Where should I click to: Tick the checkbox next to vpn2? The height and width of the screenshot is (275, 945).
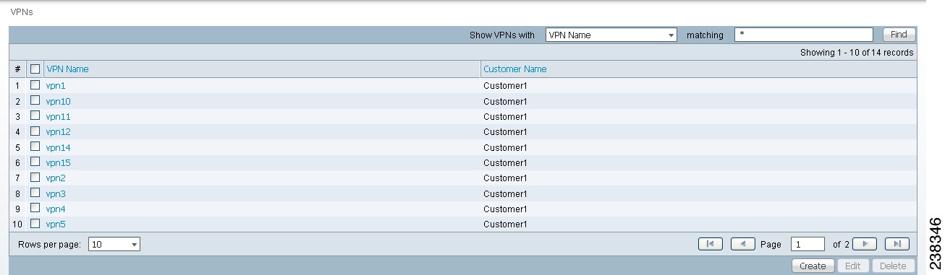35,178
